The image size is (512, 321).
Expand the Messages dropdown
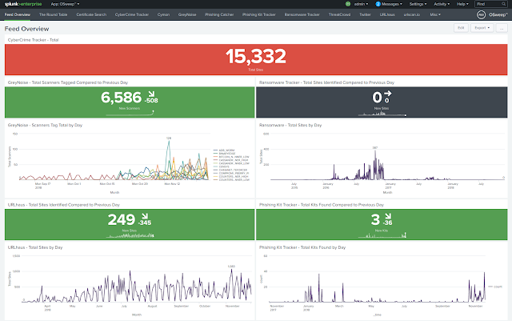(392, 4)
